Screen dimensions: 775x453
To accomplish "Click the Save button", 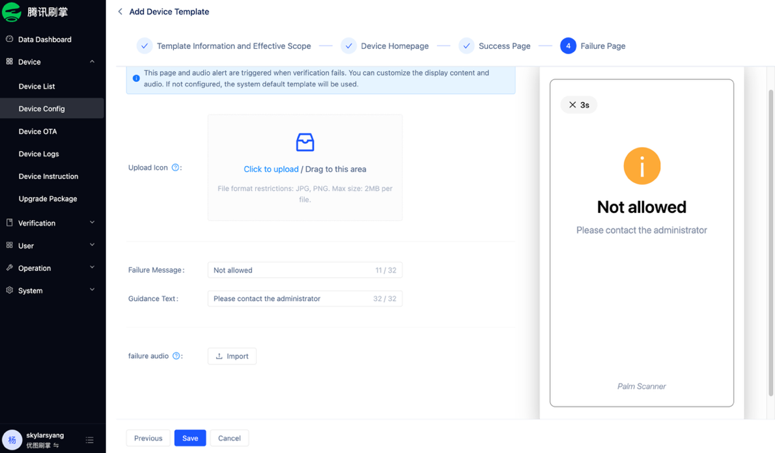I will tap(190, 438).
